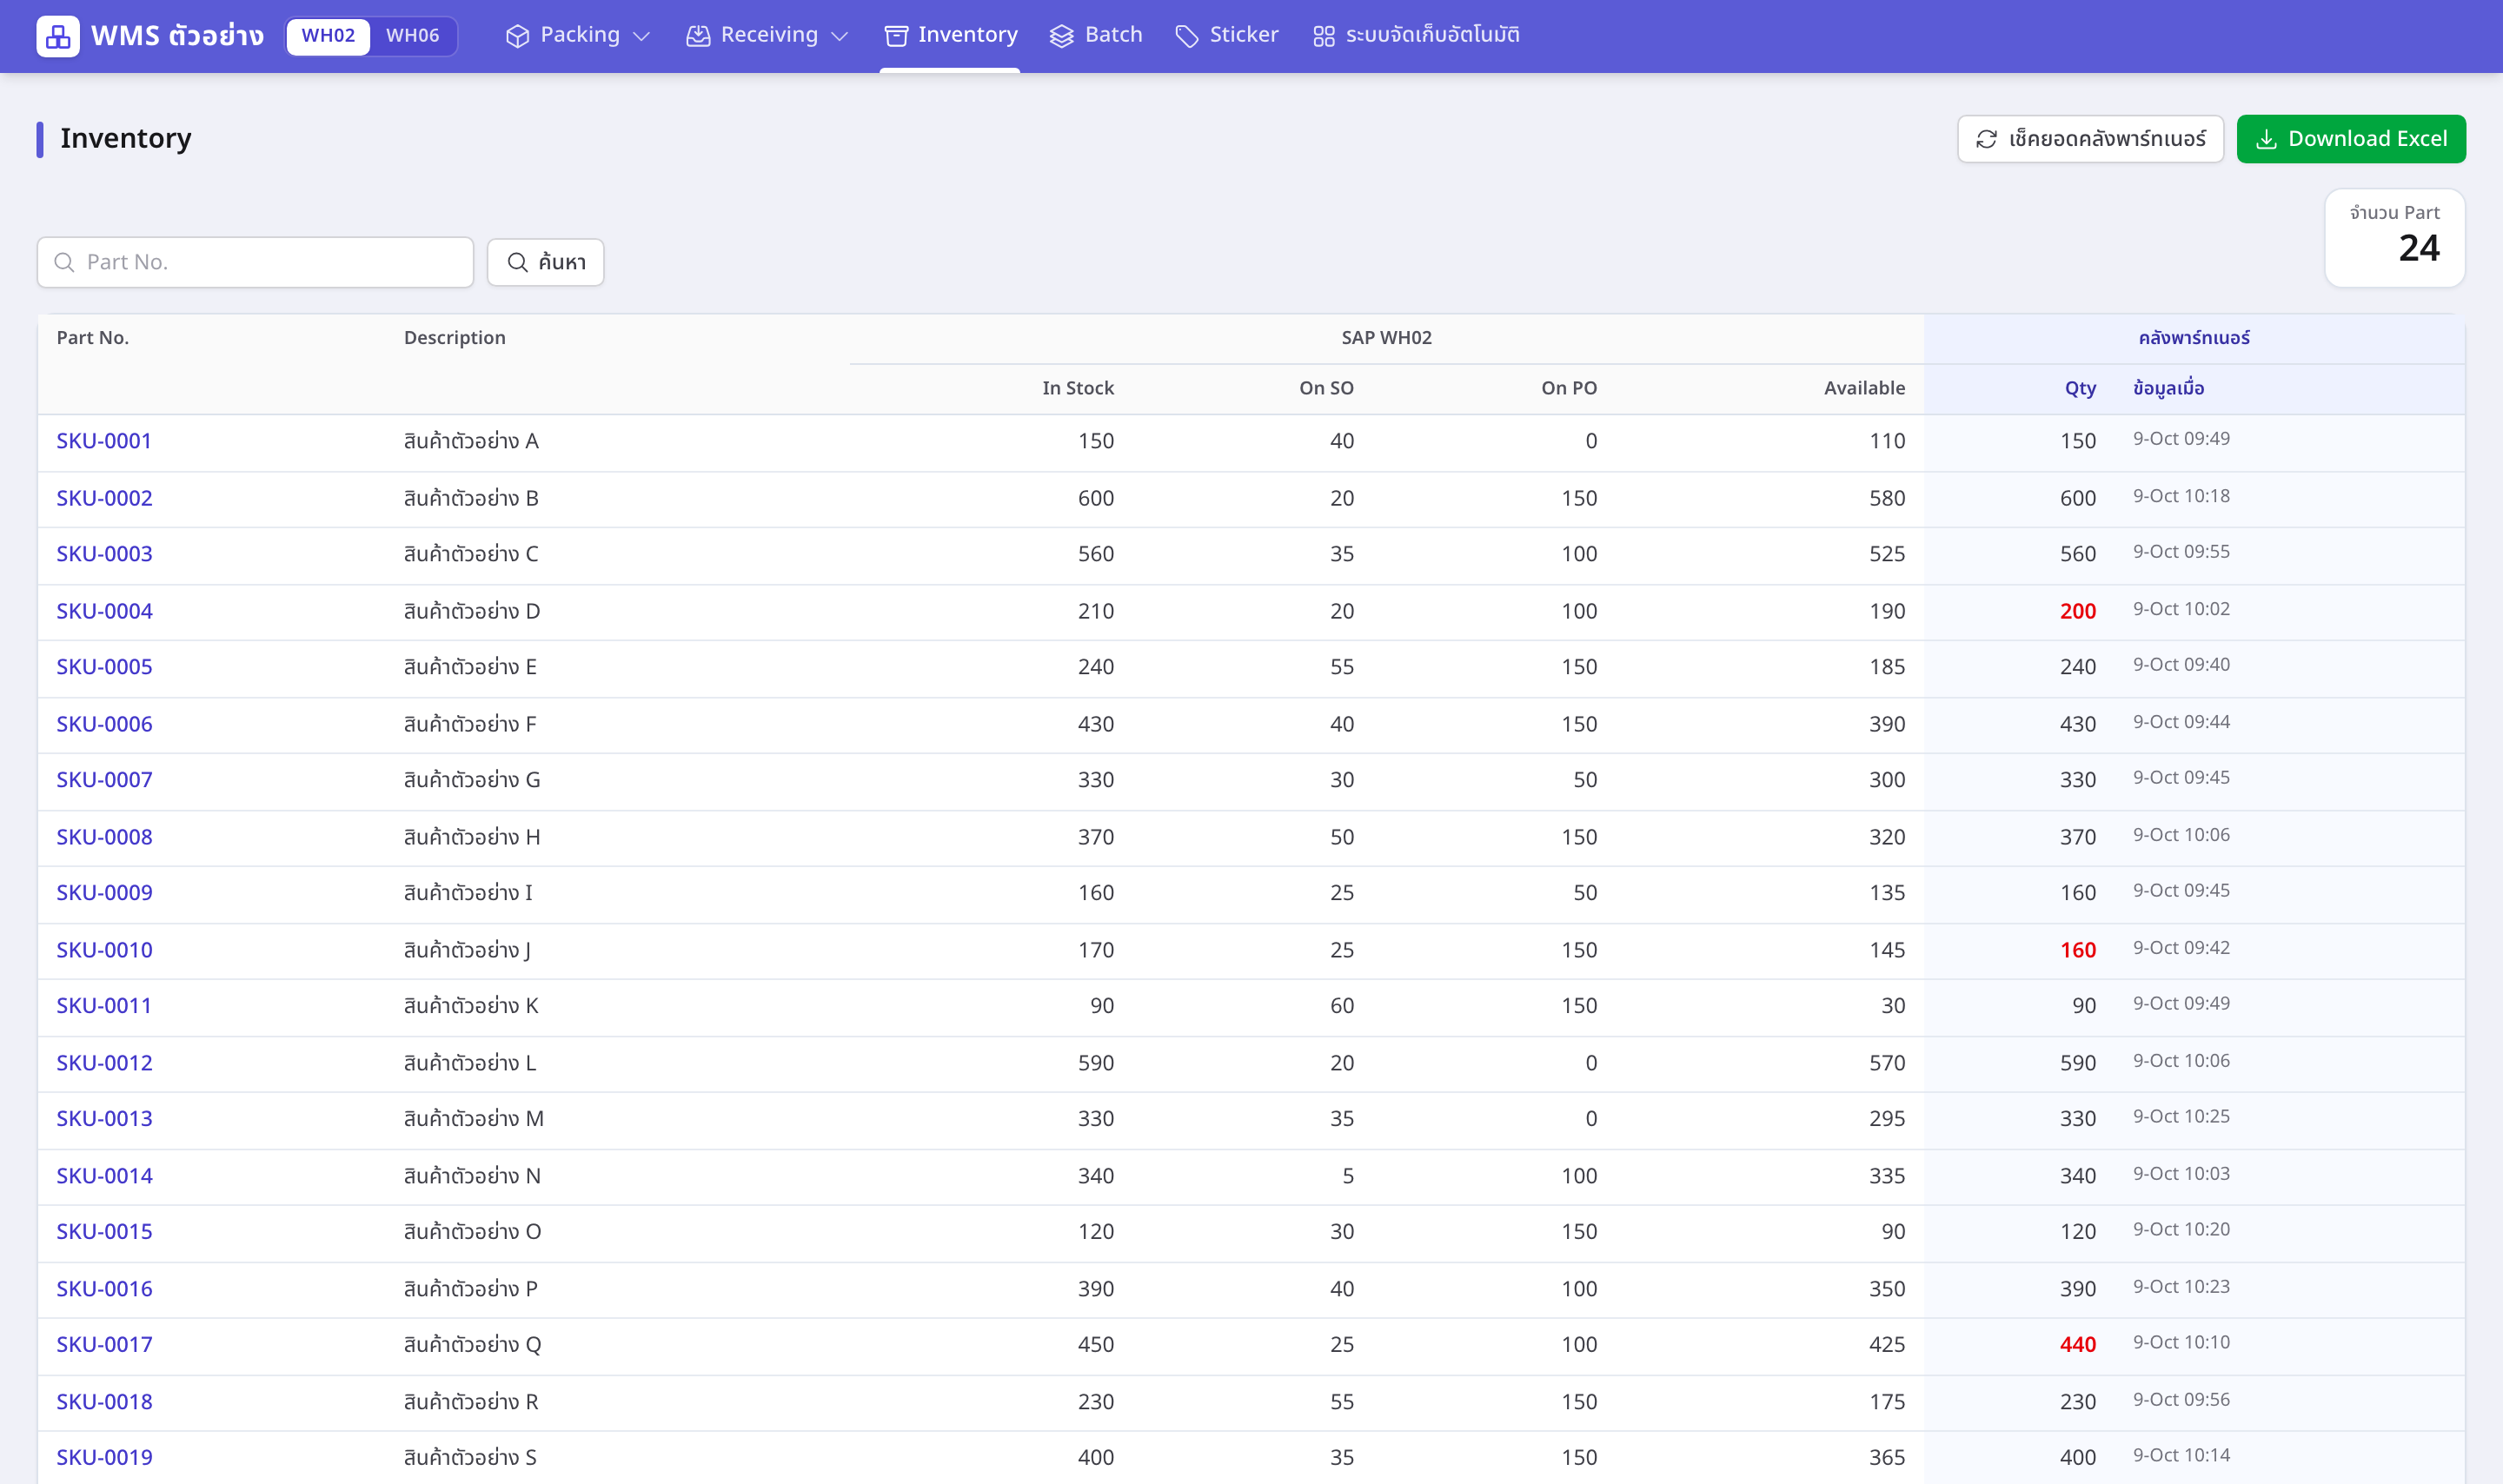The width and height of the screenshot is (2503, 1484).
Task: Open the Sticker menu item
Action: click(x=1226, y=36)
